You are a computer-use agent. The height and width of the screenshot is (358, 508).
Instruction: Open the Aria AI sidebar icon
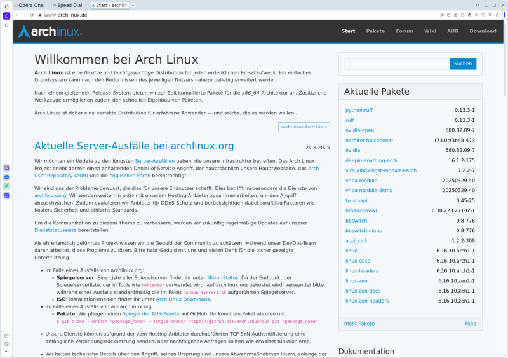point(6,168)
